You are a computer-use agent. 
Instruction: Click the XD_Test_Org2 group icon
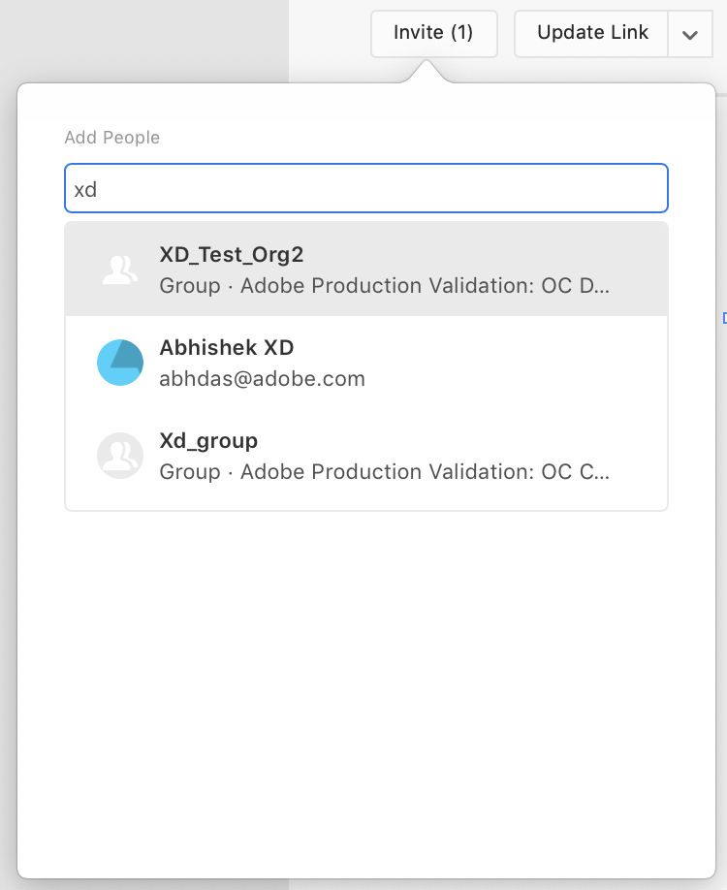(120, 270)
